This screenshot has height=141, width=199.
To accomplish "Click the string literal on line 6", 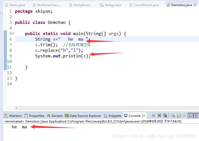I will click(x=73, y=39).
